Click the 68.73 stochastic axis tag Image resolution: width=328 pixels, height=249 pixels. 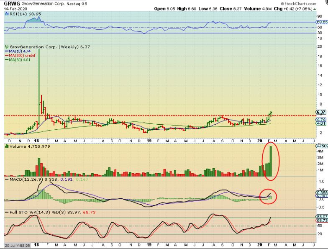[322, 221]
